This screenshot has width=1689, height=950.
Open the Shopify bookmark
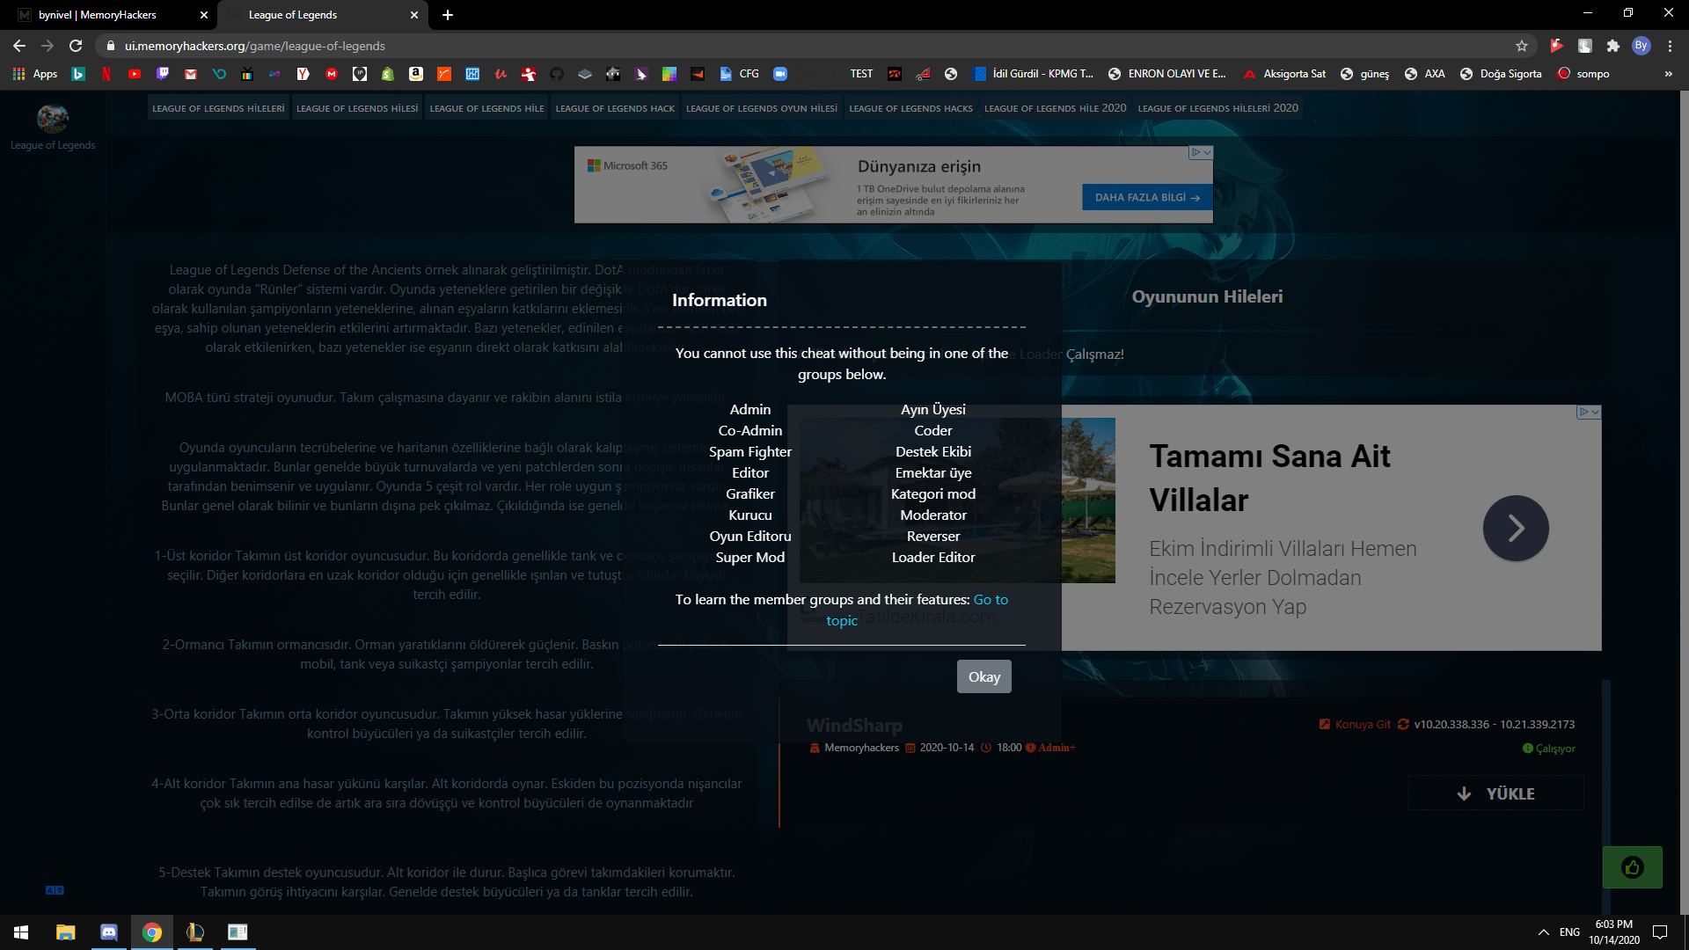pyautogui.click(x=388, y=74)
